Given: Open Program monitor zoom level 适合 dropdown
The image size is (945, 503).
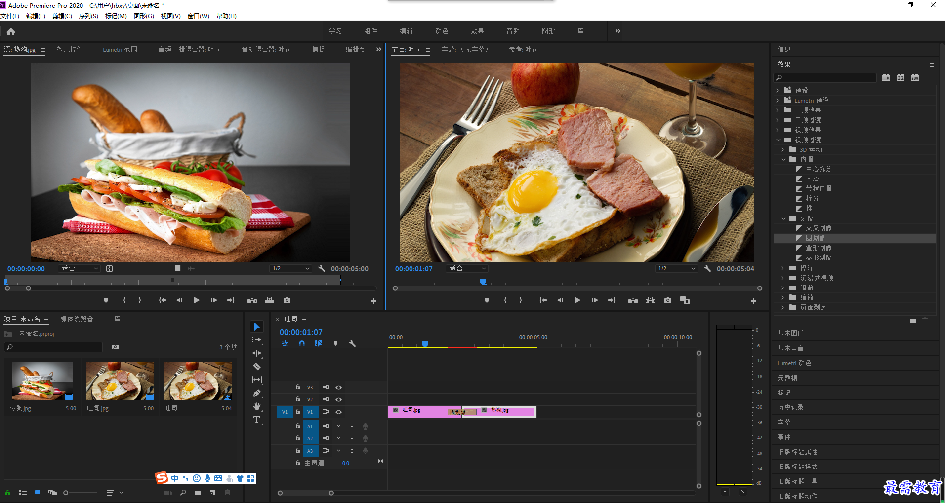Looking at the screenshot, I should pyautogui.click(x=467, y=269).
